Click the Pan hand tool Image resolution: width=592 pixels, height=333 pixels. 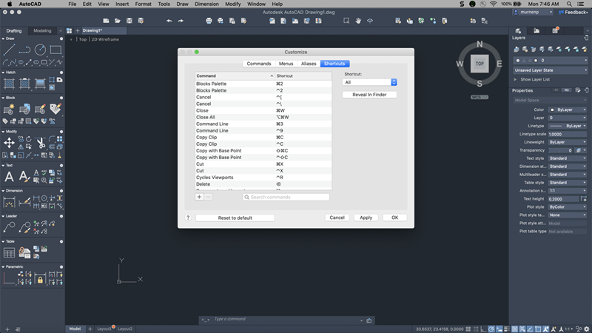click(358, 21)
